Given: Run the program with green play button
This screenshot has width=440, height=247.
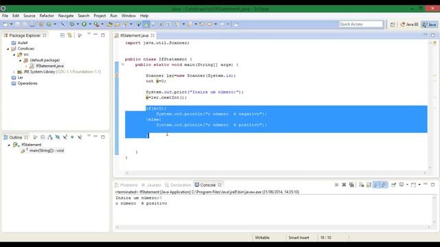Looking at the screenshot, I should pos(84,25).
